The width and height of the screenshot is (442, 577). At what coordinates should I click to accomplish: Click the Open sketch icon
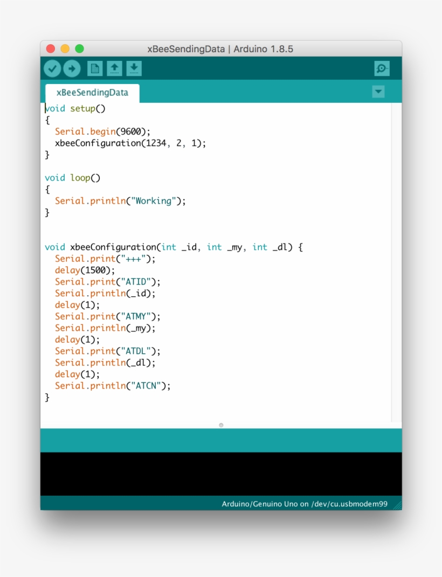(114, 68)
